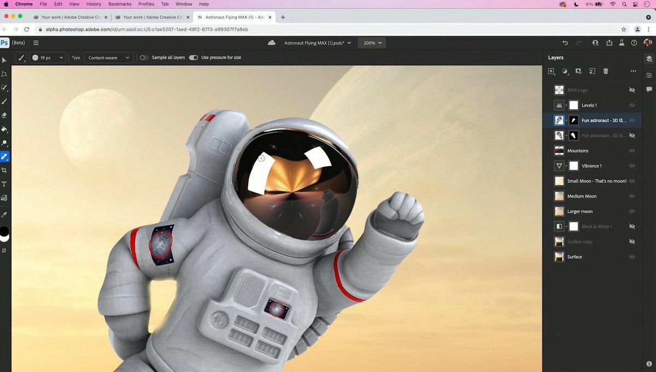Open the File menu in macOS menu bar

[x=43, y=4]
